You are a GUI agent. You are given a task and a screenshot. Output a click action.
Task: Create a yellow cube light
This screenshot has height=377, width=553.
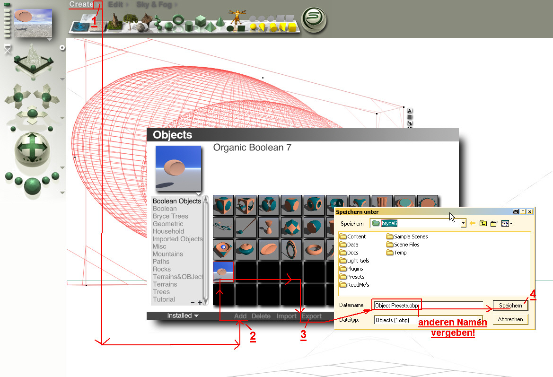pyautogui.click(x=292, y=27)
